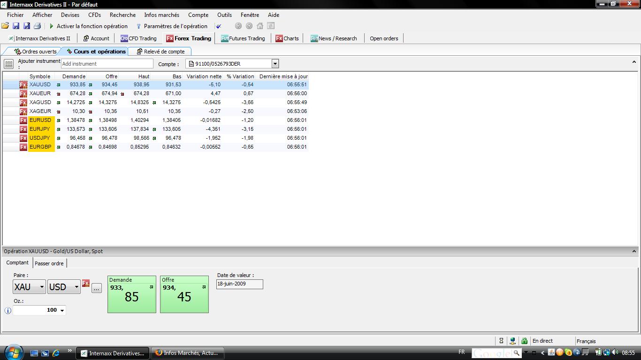Image resolution: width=641 pixels, height=360 pixels.
Task: Click the lock icon in status bar
Action: 524,341
